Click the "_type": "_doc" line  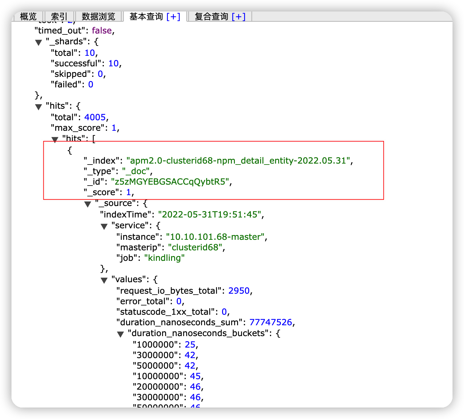(x=118, y=171)
